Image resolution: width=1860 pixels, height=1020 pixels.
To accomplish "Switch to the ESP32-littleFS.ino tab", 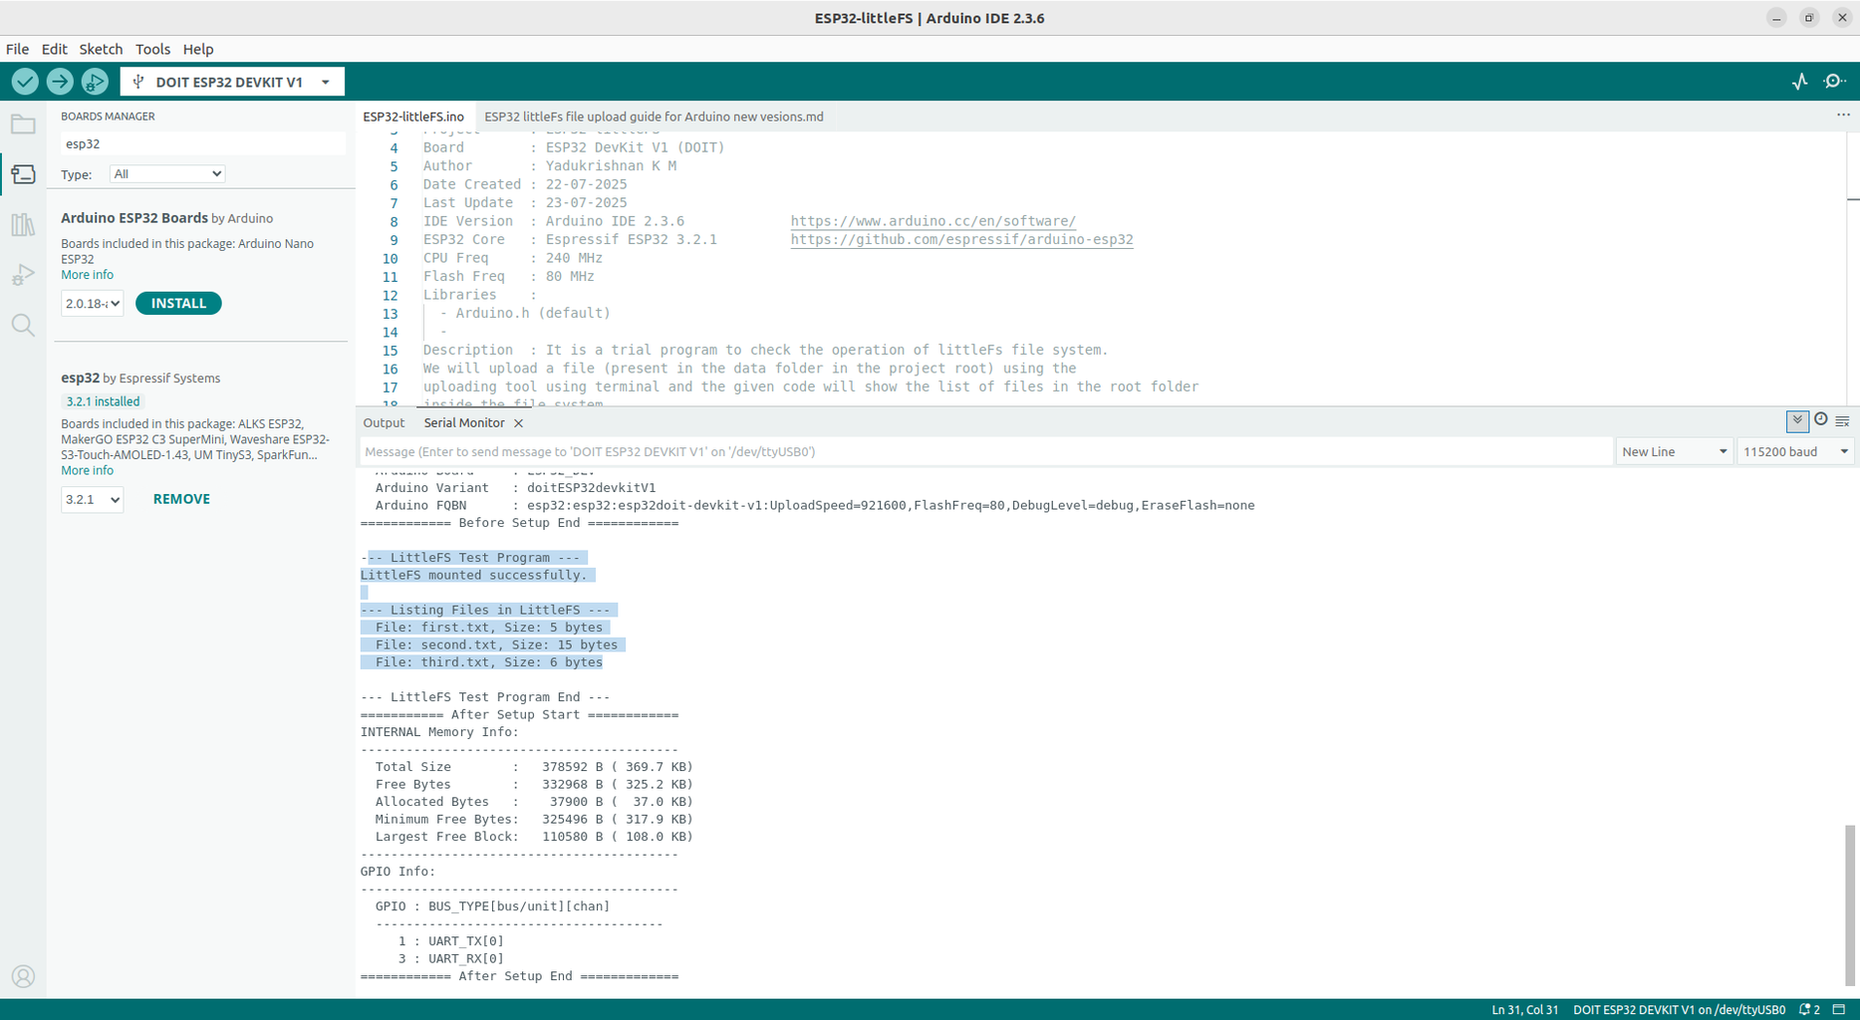I will pos(413,117).
